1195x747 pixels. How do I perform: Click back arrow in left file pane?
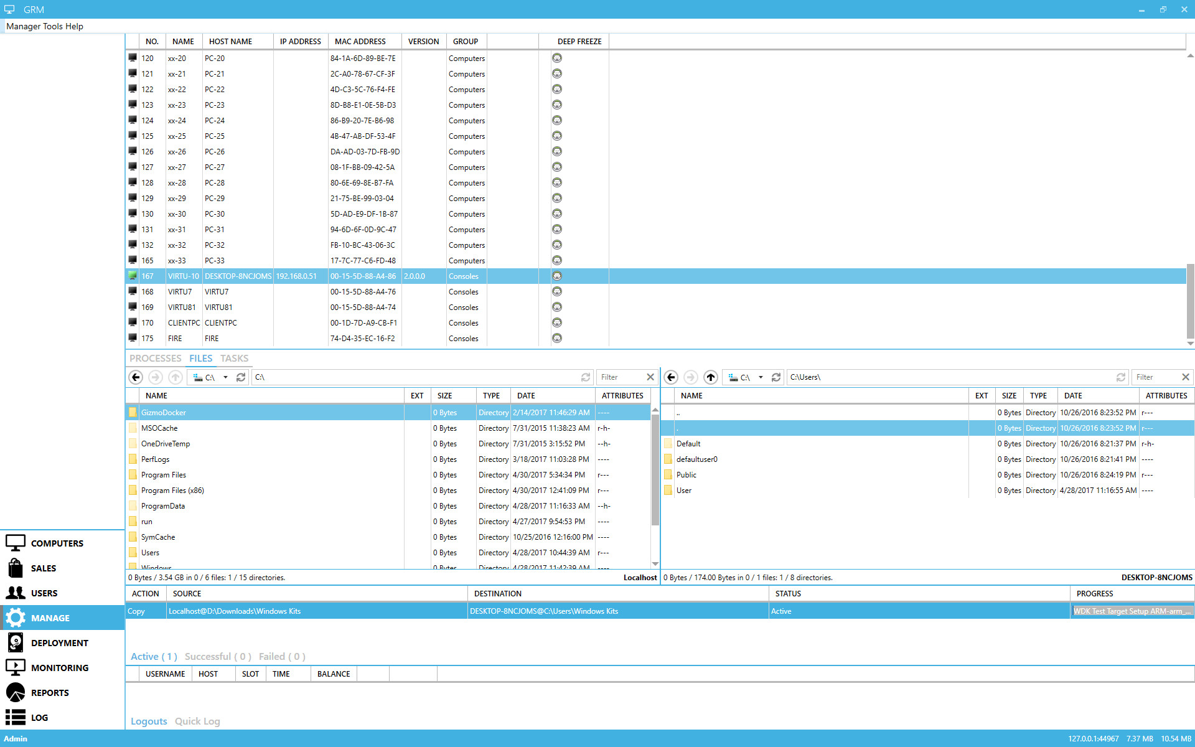pos(136,377)
